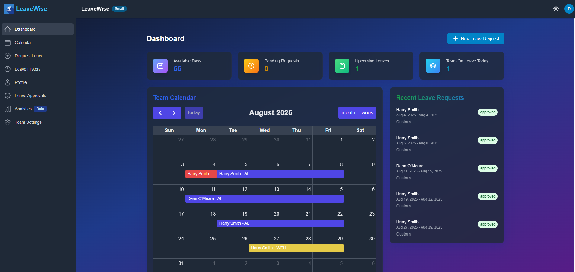The width and height of the screenshot is (575, 272).
Task: Click the Leave Approvals checkmark icon
Action: click(x=8, y=96)
